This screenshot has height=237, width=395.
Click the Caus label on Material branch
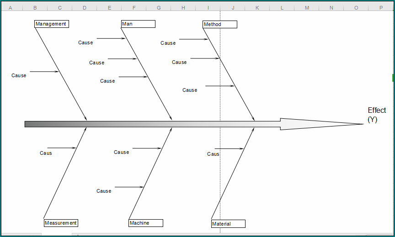(213, 154)
